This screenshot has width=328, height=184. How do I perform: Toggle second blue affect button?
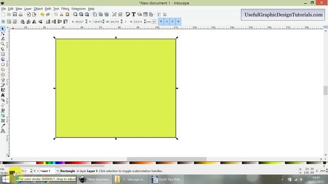point(167,21)
